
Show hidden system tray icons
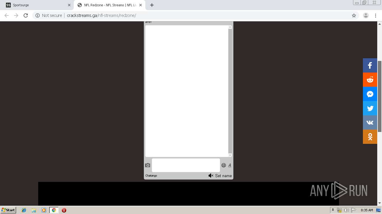tap(333, 210)
